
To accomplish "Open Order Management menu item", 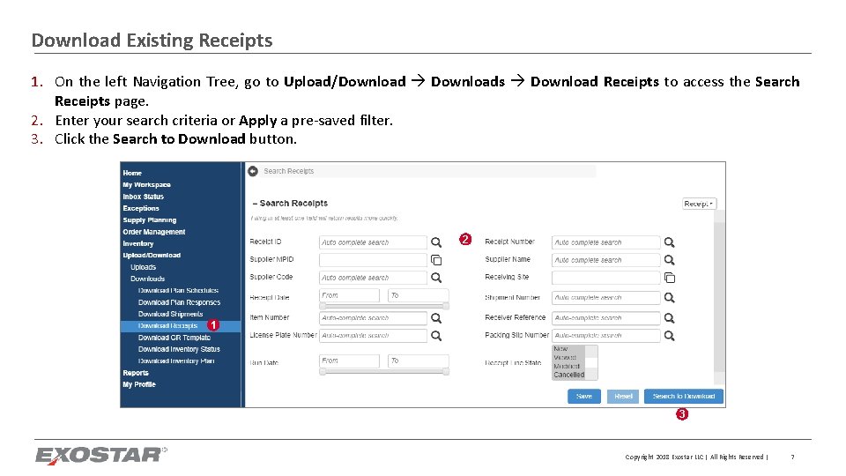I will 153,232.
